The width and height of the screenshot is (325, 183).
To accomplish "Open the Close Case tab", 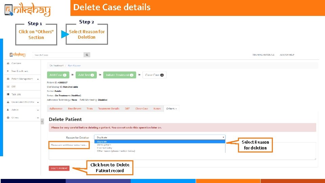I will pyautogui.click(x=142, y=108).
